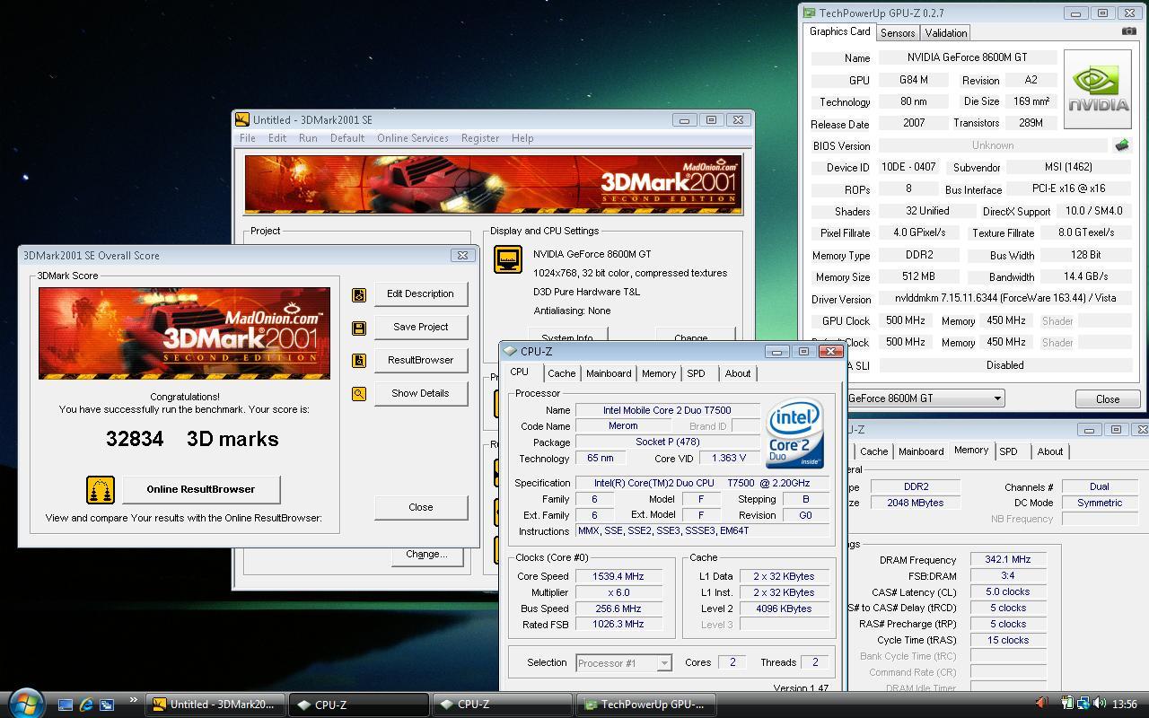The image size is (1149, 718).
Task: Open the Help menu in 3DMark2001
Action: [522, 138]
